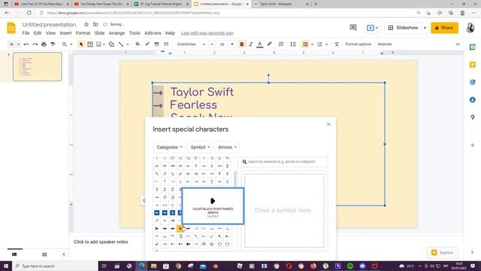Viewport: 481px width, 271px height.
Task: Open the Arrows dropdown in the dialog
Action: click(227, 148)
